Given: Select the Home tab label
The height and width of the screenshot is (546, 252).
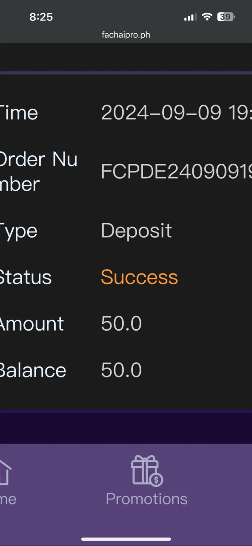Looking at the screenshot, I should pos(8,499).
